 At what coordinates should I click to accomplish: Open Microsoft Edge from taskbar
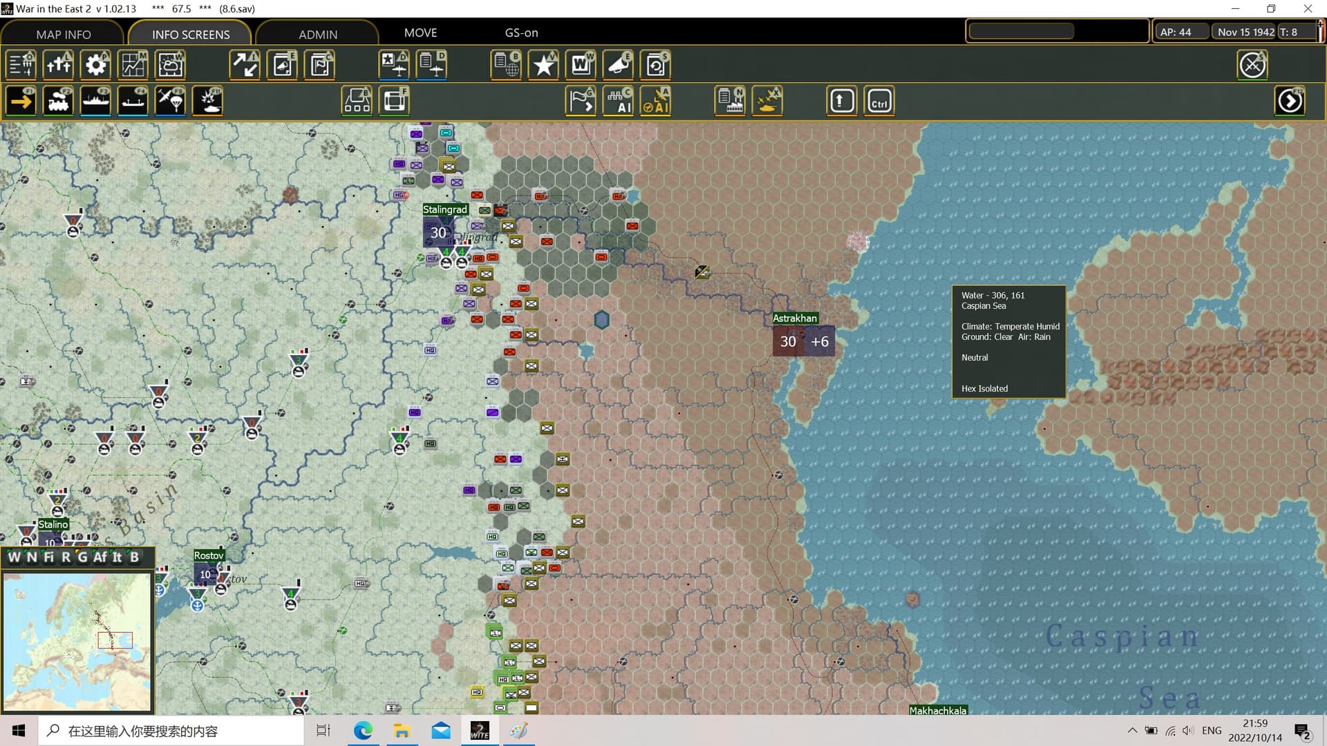point(363,731)
